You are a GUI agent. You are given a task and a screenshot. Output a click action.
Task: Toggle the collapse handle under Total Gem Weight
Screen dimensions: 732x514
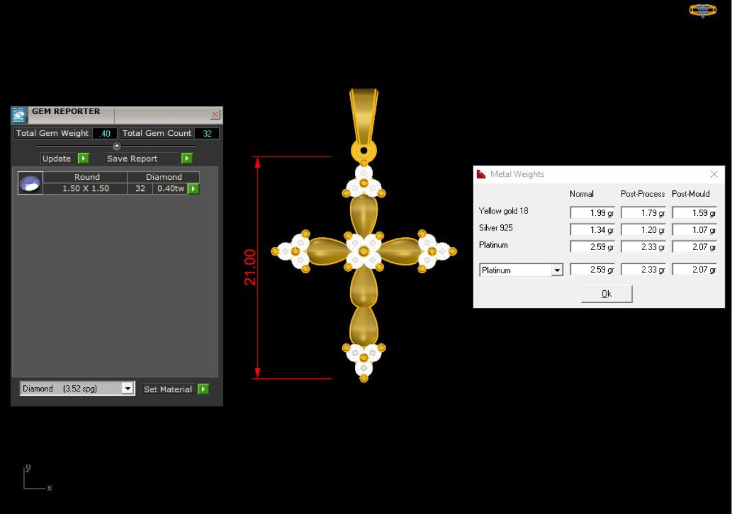pyautogui.click(x=117, y=146)
